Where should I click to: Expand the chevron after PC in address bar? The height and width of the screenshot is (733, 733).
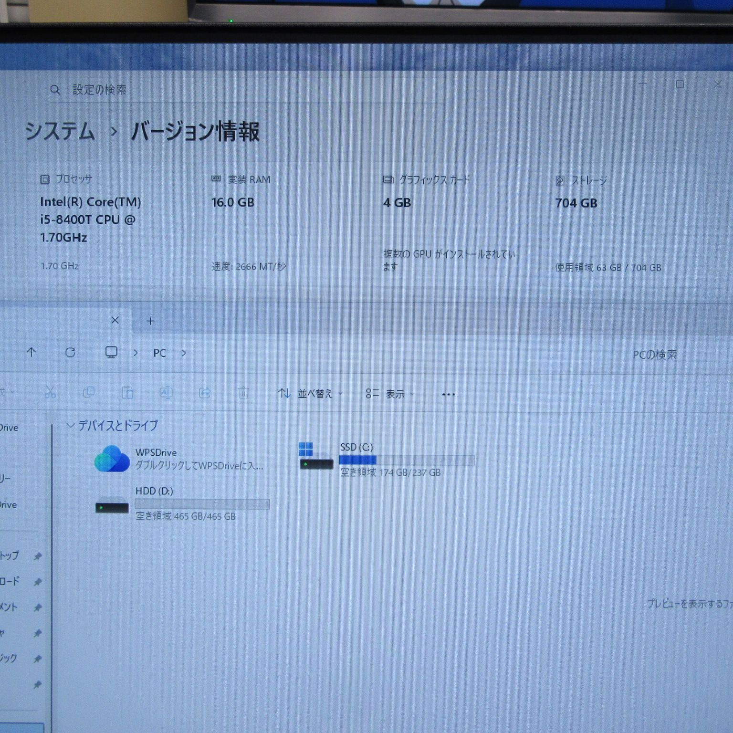184,353
